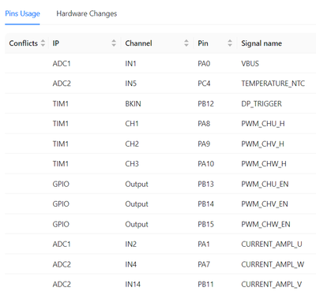Click GPIO IP in the PWM_CHU_EN row
Viewport: 316px width, 295px height.
(x=61, y=184)
